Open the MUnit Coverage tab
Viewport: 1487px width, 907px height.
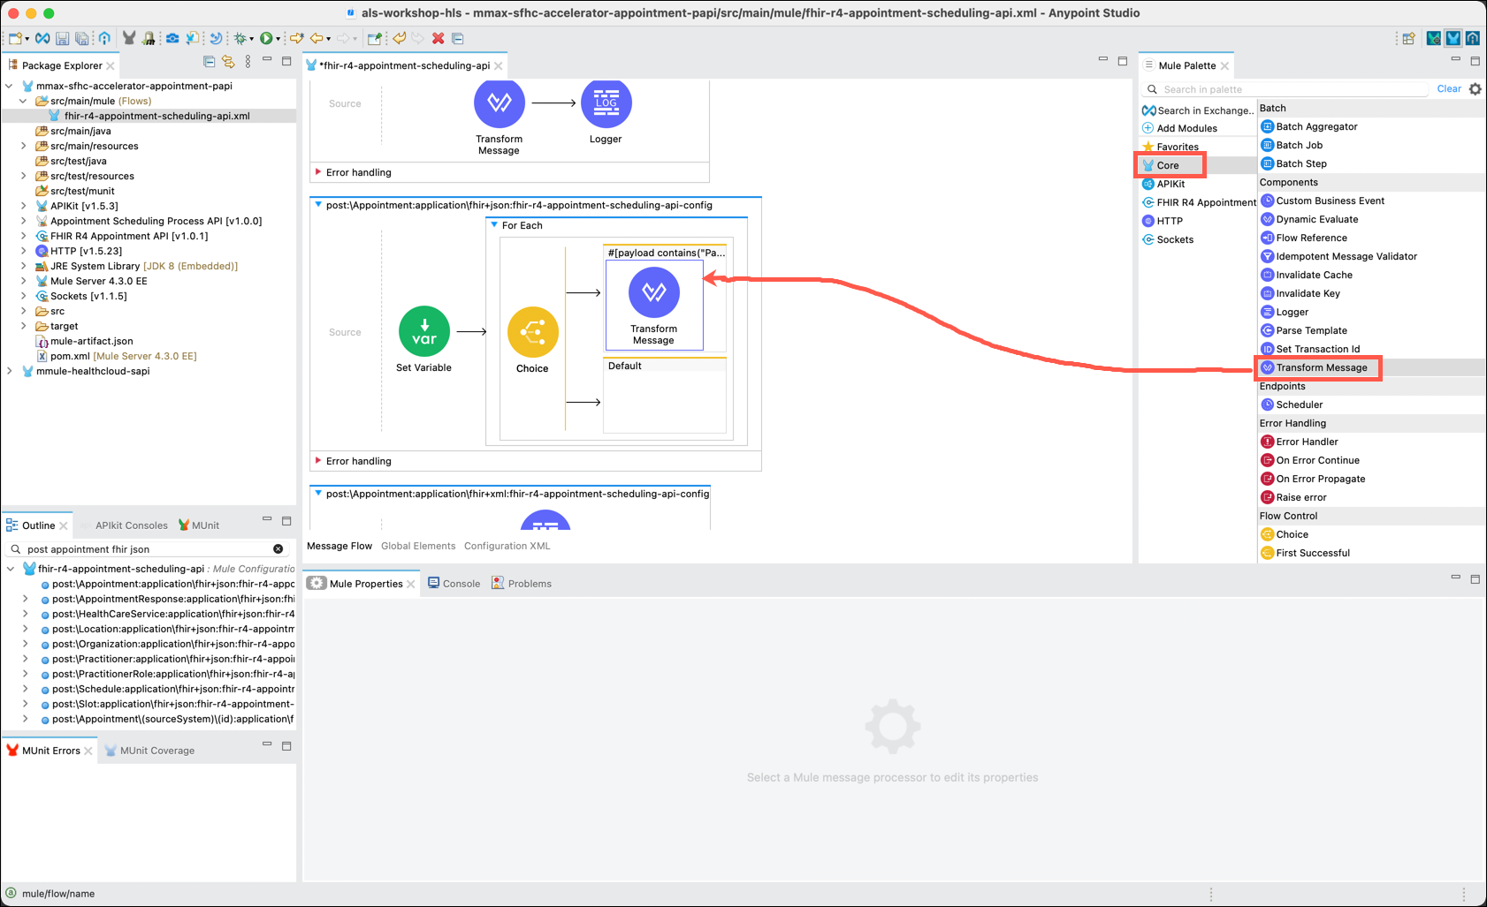(149, 751)
